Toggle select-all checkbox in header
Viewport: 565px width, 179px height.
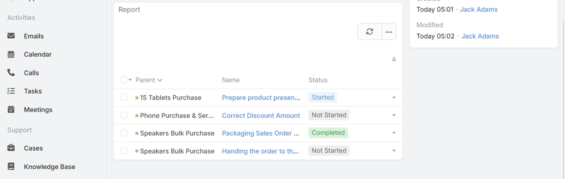tap(124, 80)
